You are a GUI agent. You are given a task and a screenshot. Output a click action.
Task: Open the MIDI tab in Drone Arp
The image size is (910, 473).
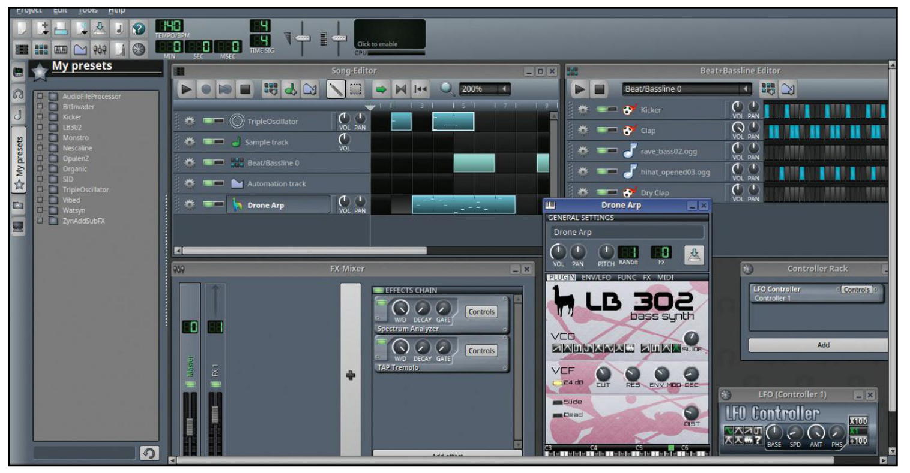pyautogui.click(x=665, y=278)
